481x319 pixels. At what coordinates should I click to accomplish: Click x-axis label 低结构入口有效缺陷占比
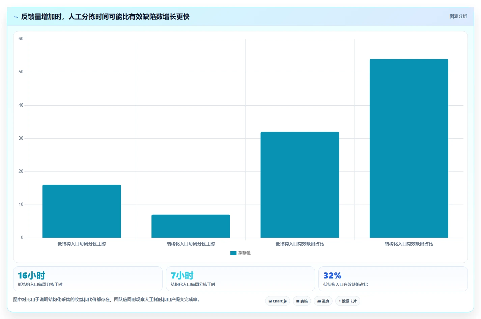300,244
